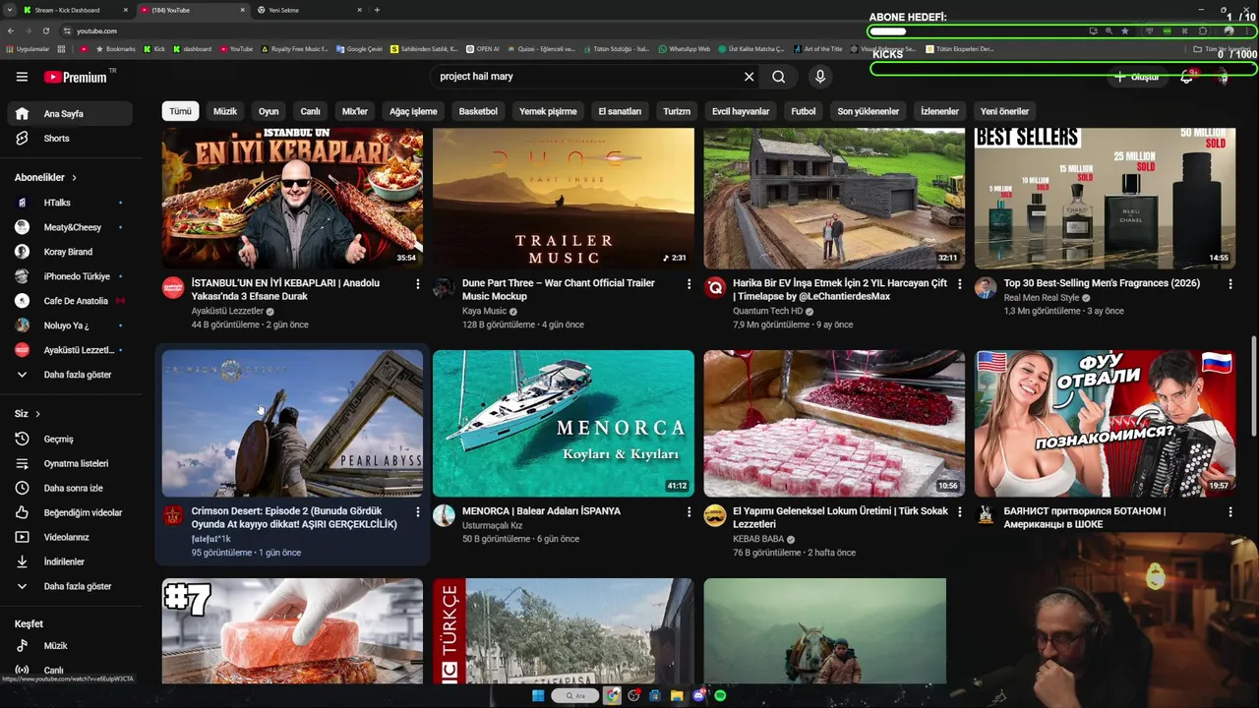Start voice search with microphone icon

tap(820, 77)
